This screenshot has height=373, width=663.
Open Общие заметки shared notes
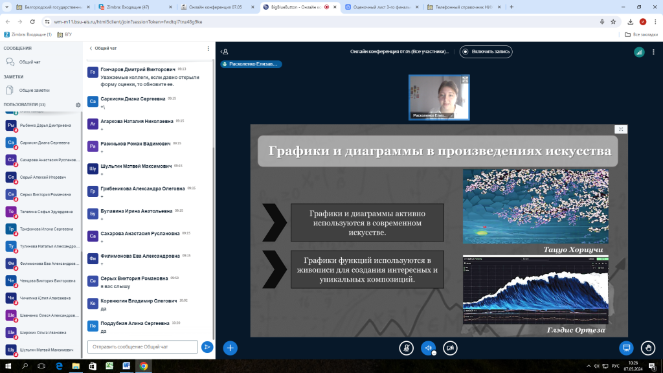click(x=41, y=90)
